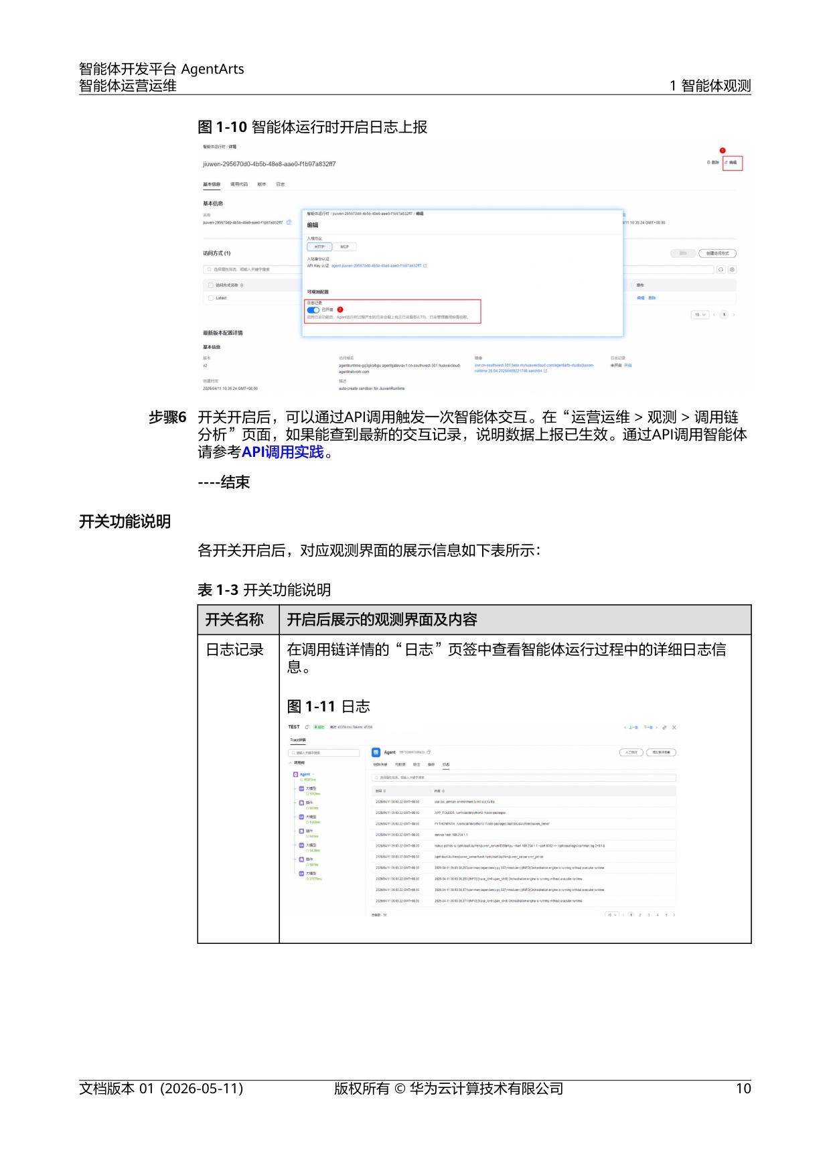Screen dimensions: 831x1175
Task: Go to page 2 of log table
Action: point(639,915)
